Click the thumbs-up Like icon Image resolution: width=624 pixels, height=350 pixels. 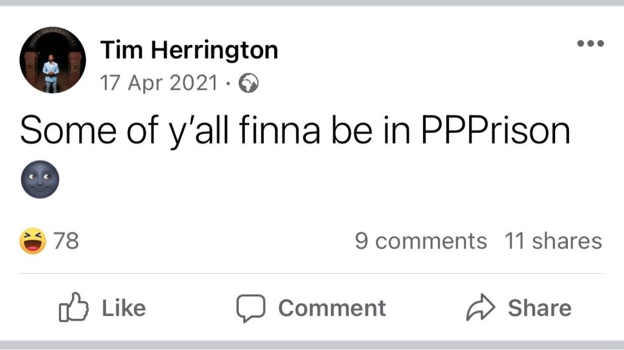click(x=70, y=308)
